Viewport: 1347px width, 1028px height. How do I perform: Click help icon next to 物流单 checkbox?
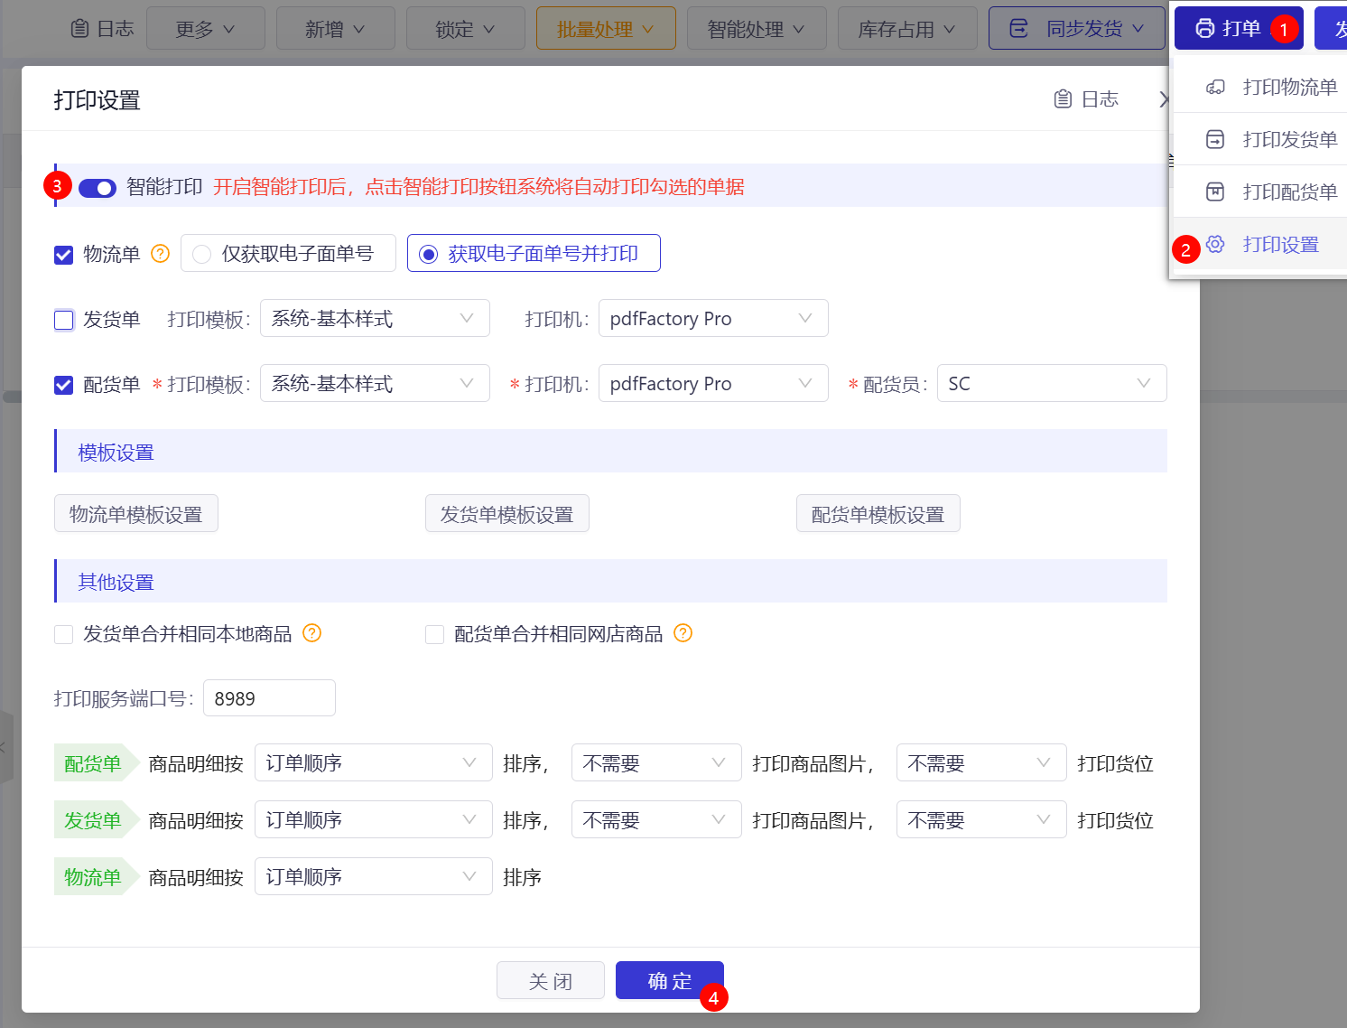point(160,254)
